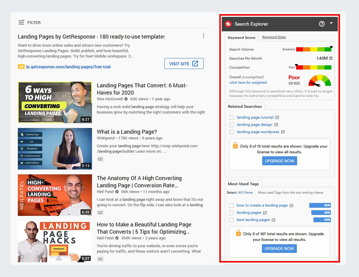Image resolution: width=359 pixels, height=277 pixels.
Task: Click the Poor 10/100 overall score text
Action: pyautogui.click(x=294, y=80)
